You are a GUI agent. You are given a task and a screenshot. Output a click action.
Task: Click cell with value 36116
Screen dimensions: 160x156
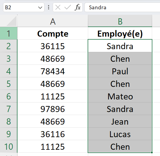click(53, 134)
